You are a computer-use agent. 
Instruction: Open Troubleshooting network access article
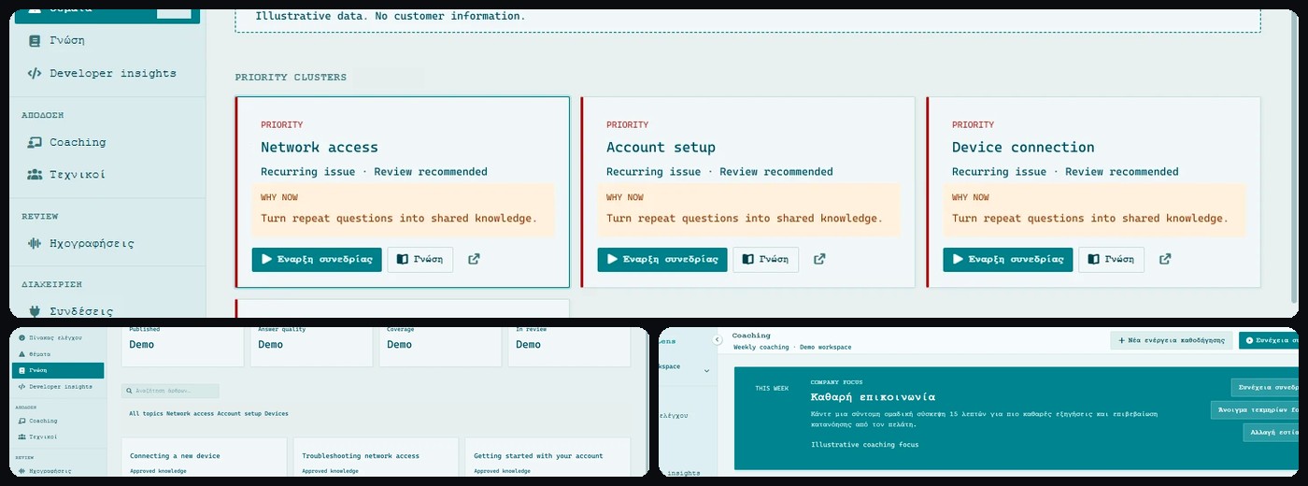click(376, 457)
